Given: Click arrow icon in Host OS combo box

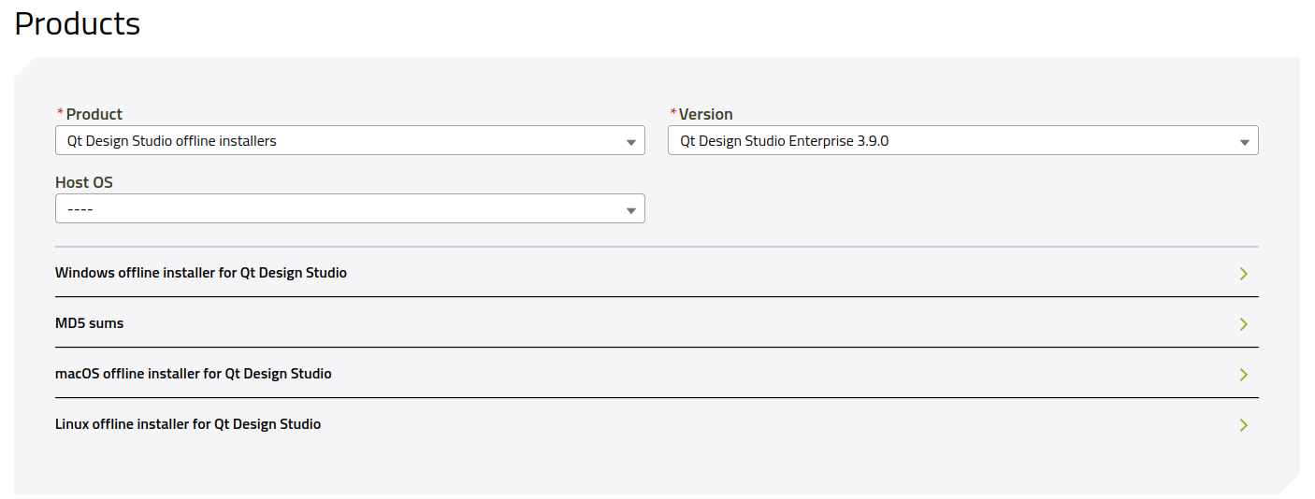Looking at the screenshot, I should point(631,210).
